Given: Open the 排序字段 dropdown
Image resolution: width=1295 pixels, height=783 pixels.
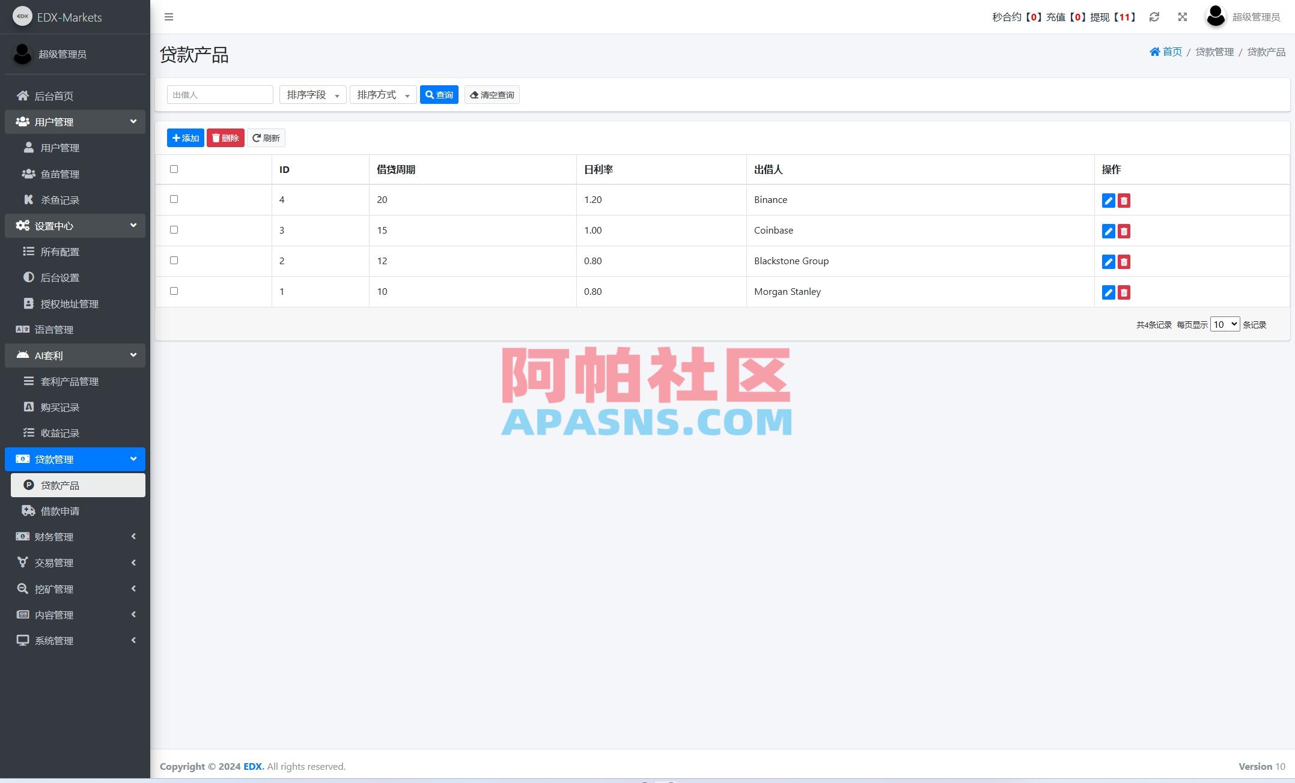Looking at the screenshot, I should [312, 94].
